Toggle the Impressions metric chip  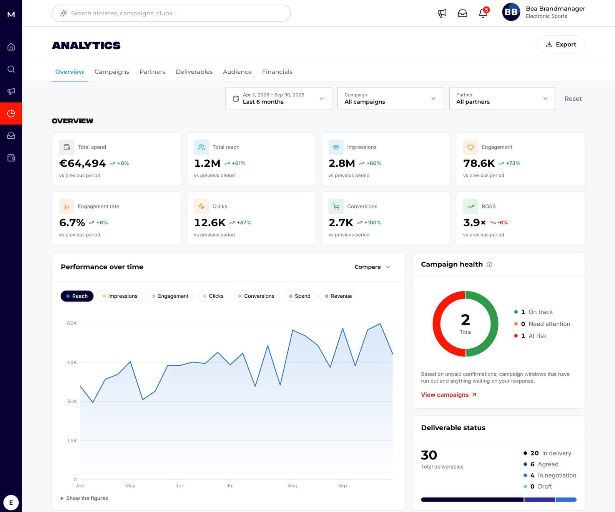click(x=120, y=296)
